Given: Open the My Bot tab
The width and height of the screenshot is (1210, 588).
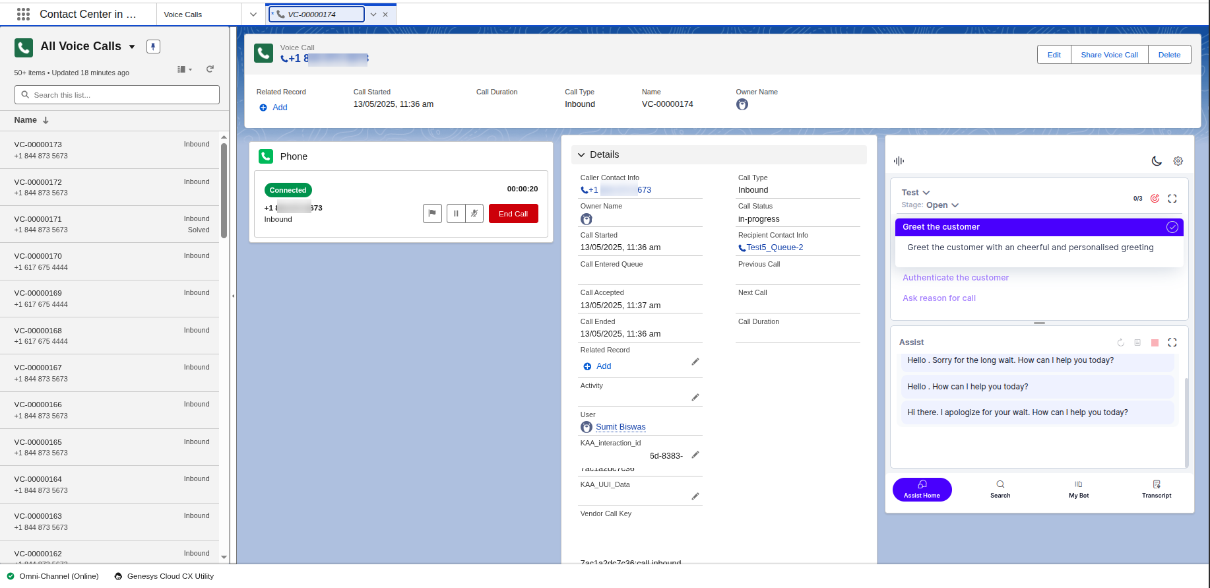Looking at the screenshot, I should (1078, 489).
